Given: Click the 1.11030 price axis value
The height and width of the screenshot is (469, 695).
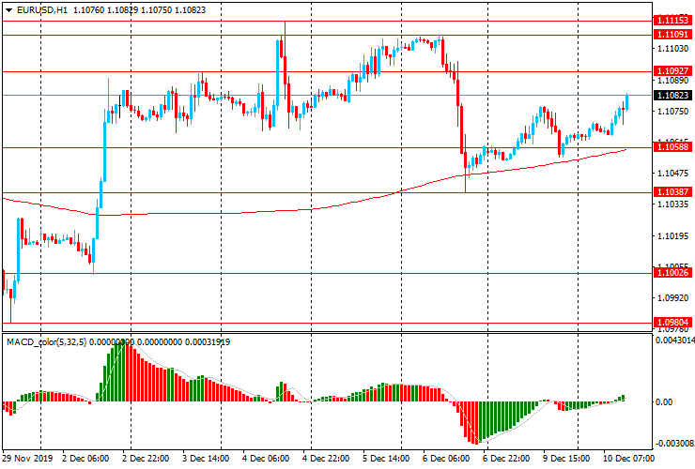Looking at the screenshot, I should tap(672, 48).
